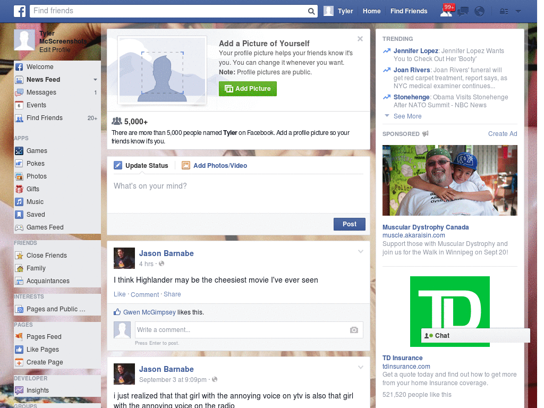The image size is (544, 408).
Task: Click the blue Post button
Action: [x=350, y=224]
